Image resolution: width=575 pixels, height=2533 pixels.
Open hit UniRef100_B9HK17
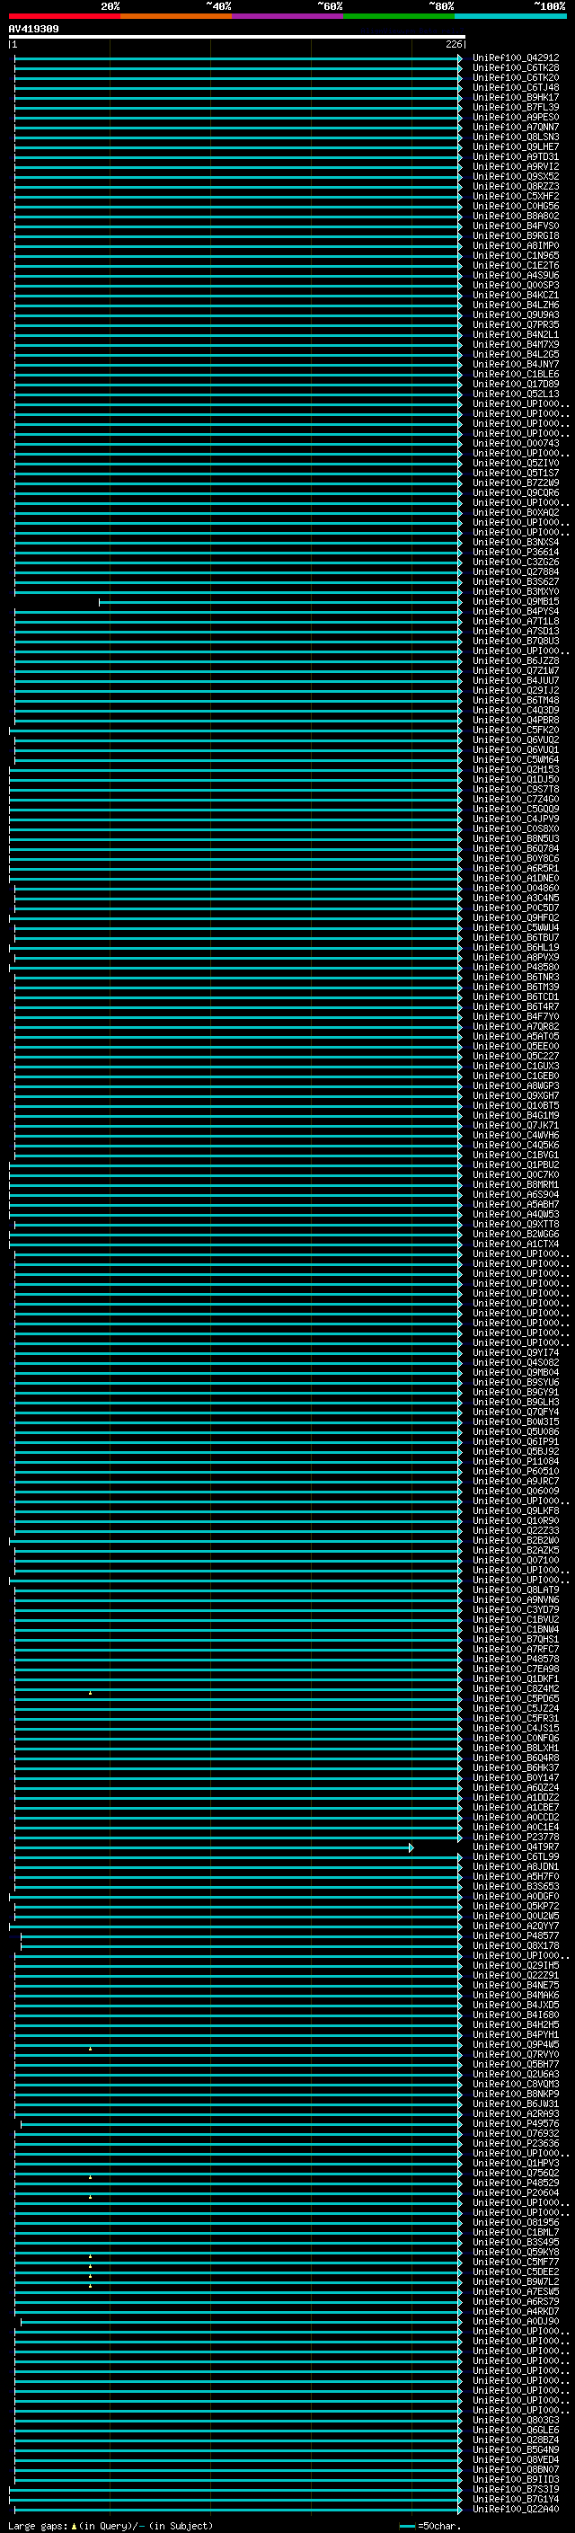click(x=516, y=97)
